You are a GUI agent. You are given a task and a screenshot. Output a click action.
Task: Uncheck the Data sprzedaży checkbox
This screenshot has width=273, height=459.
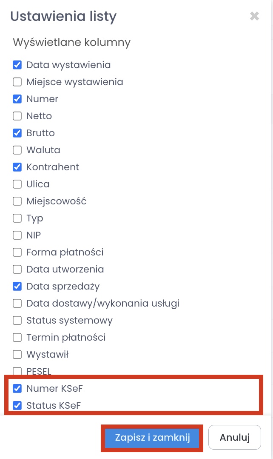point(17,287)
